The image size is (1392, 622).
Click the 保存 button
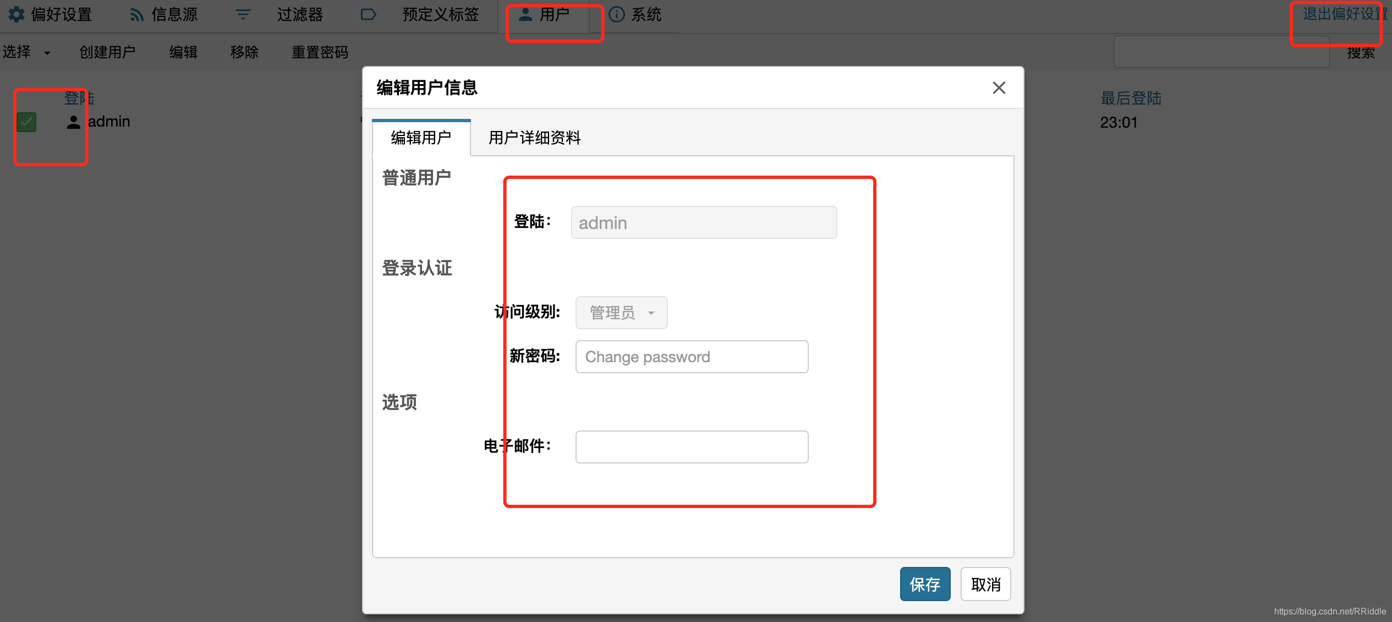(x=924, y=584)
